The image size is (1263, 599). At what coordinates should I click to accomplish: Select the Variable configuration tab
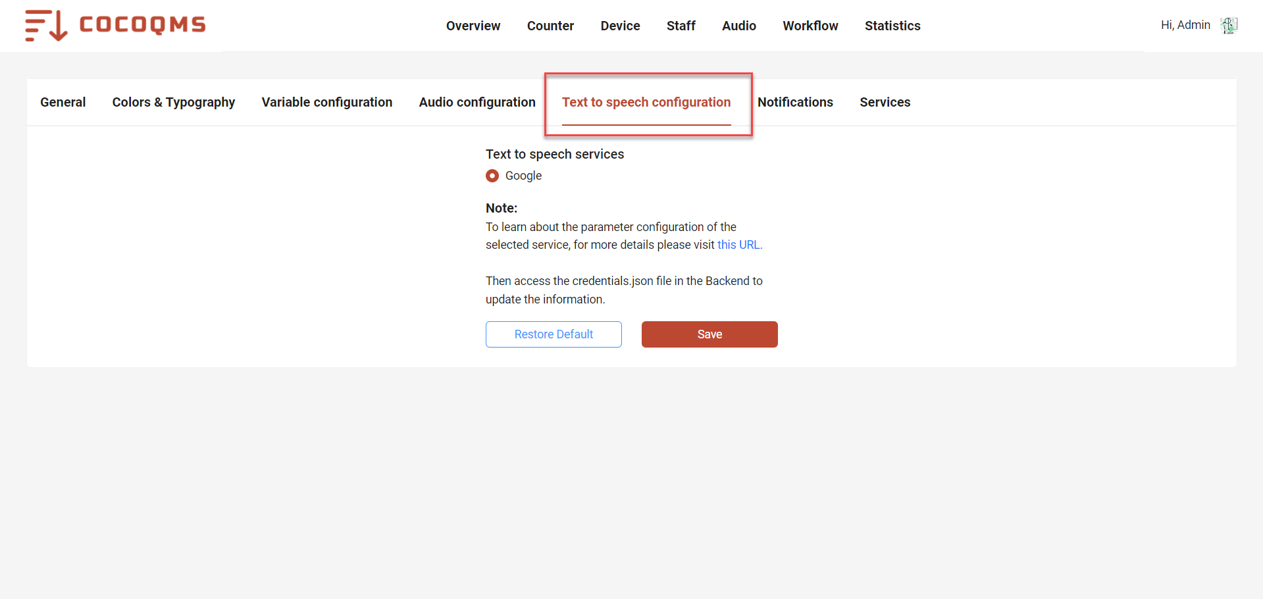[327, 102]
